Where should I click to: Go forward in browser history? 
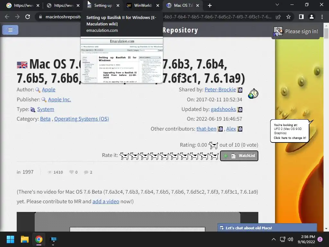tap(17, 17)
